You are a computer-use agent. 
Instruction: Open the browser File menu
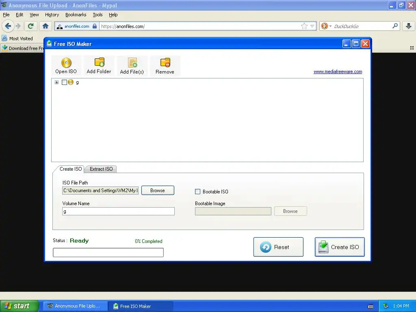click(x=6, y=15)
